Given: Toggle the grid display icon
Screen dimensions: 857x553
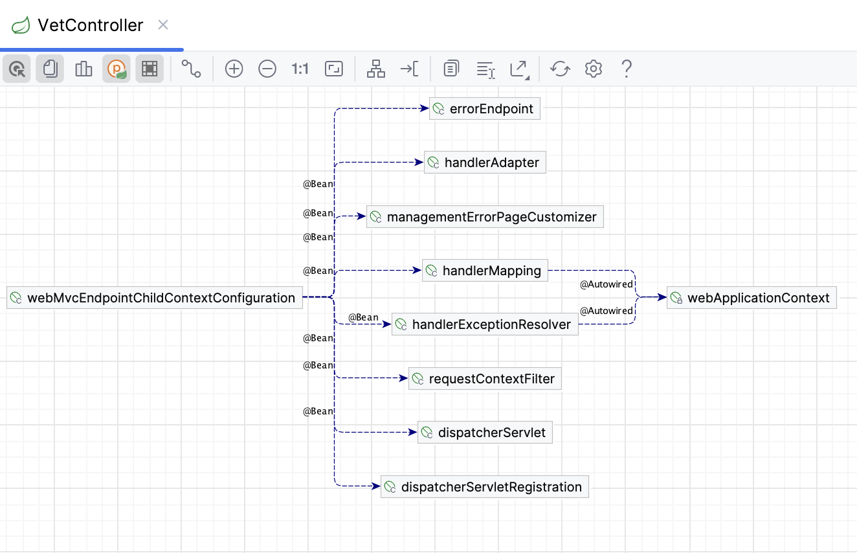Looking at the screenshot, I should [x=150, y=69].
